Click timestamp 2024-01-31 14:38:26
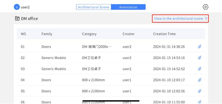The image size is (222, 104). coord(169,47)
